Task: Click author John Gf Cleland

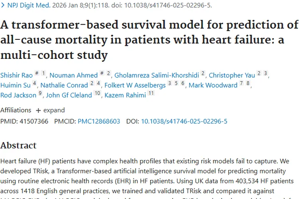Action: [69, 95]
